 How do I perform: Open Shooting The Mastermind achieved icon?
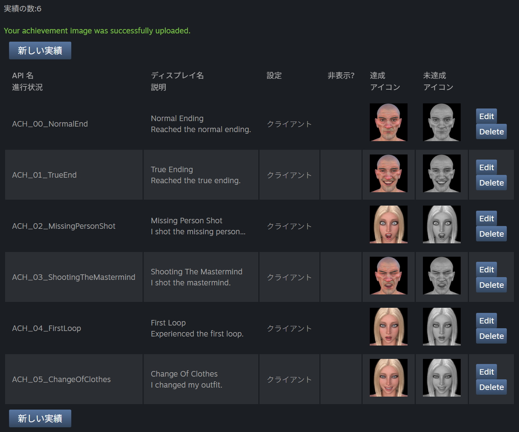[388, 276]
